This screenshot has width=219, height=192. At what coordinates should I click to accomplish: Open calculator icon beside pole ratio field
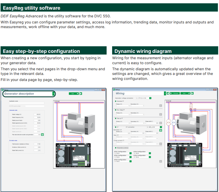click(x=43, y=135)
